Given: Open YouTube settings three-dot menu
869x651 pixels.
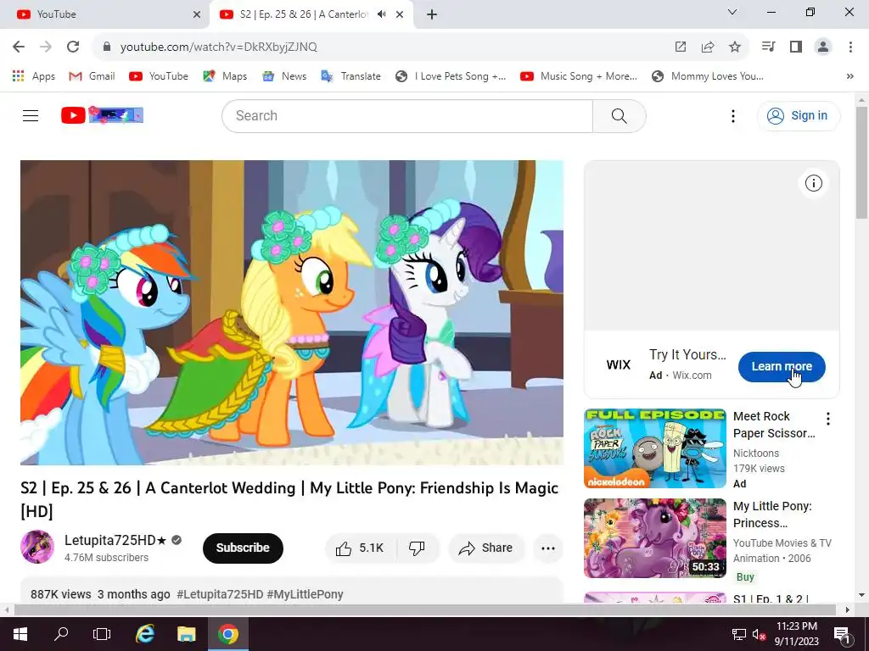Looking at the screenshot, I should click(732, 115).
